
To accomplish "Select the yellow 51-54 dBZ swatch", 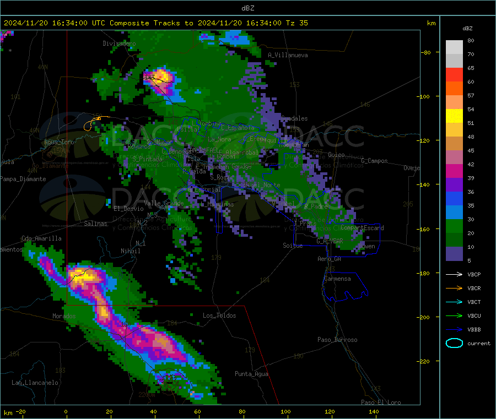I will pos(454,116).
